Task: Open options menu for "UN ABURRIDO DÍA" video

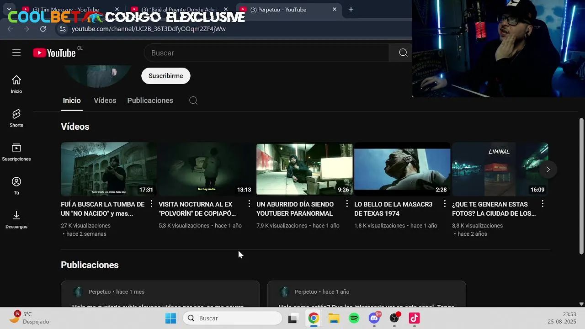Action: [347, 204]
